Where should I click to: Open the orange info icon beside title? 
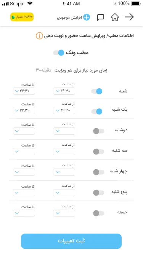(39, 36)
